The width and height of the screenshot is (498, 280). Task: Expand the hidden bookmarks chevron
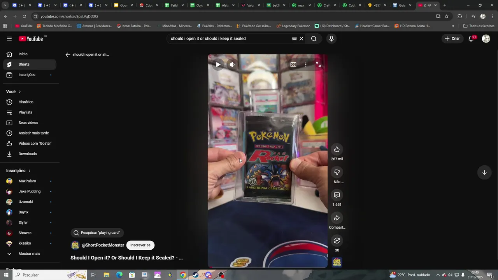pyautogui.click(x=452, y=26)
